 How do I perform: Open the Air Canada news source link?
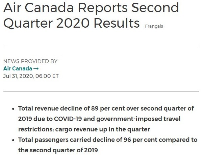[21, 68]
